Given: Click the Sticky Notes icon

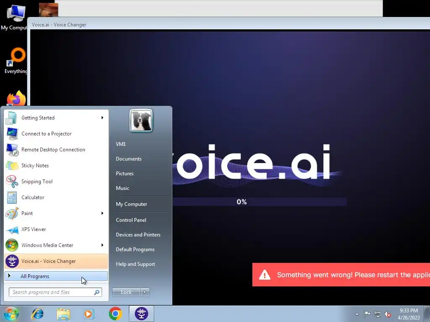Looking at the screenshot, I should [x=12, y=166].
